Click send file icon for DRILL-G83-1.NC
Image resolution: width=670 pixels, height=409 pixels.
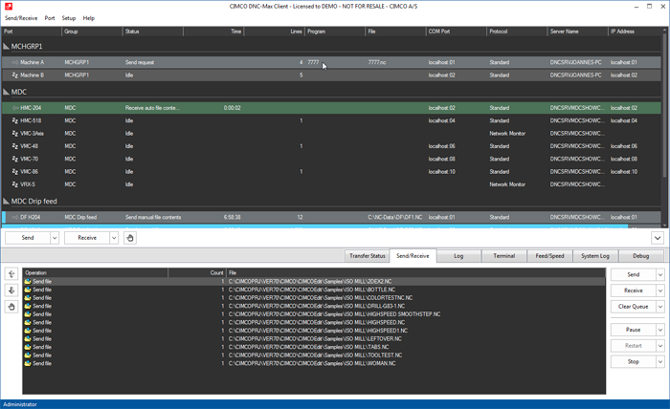coord(28,306)
